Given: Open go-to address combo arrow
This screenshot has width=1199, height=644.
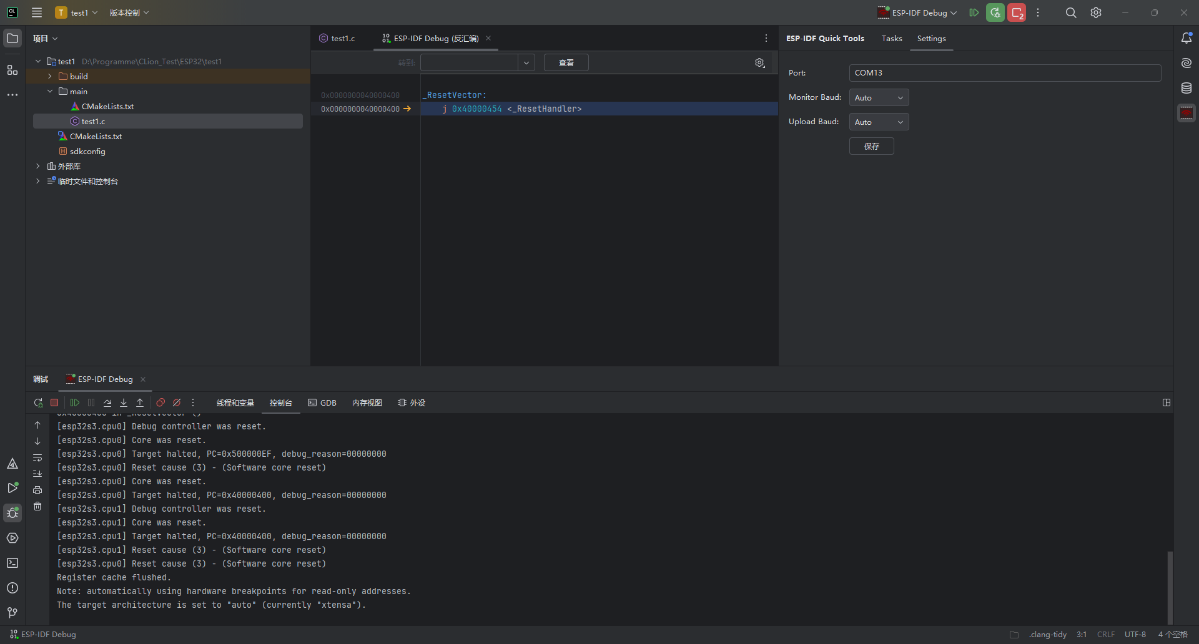Looking at the screenshot, I should (x=526, y=62).
